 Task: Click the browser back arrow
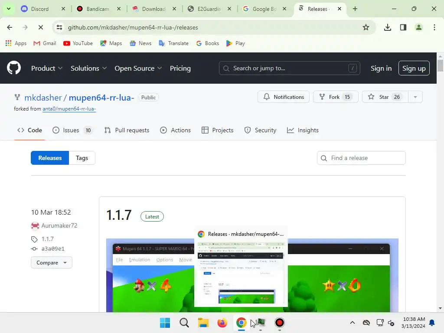click(10, 27)
